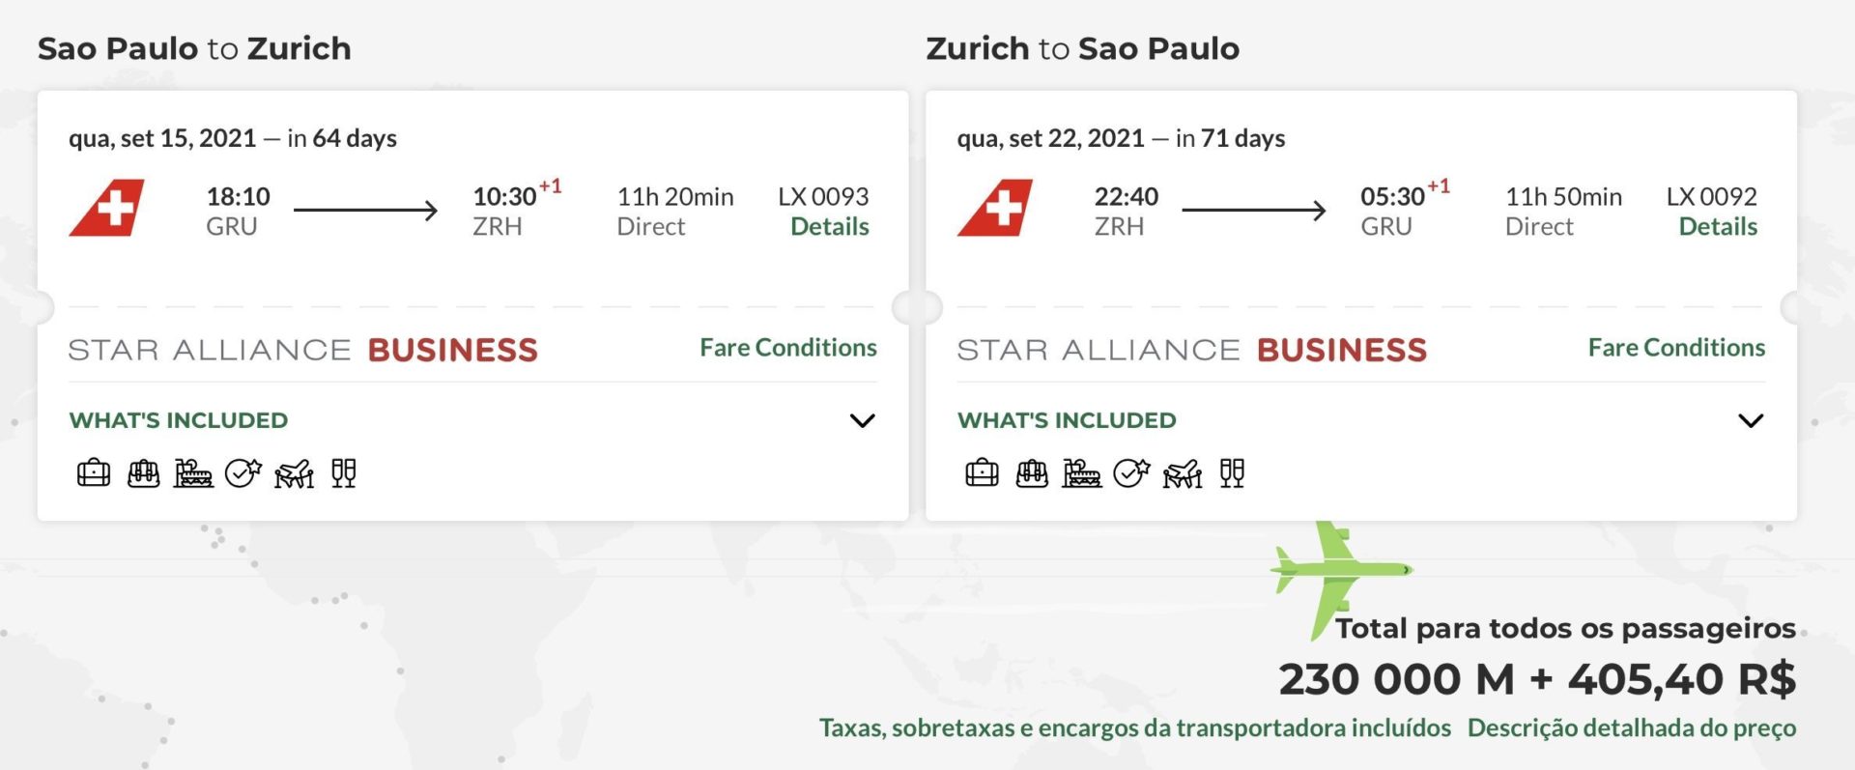1855x770 pixels.
Task: Open What's Included heading on outbound flight card
Action: 179,420
